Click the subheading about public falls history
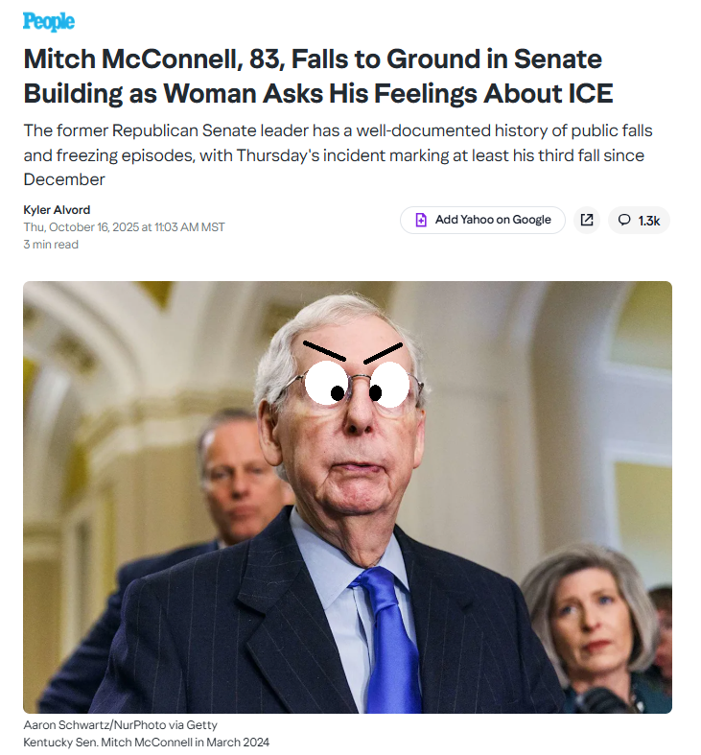701x755 pixels. (x=338, y=155)
